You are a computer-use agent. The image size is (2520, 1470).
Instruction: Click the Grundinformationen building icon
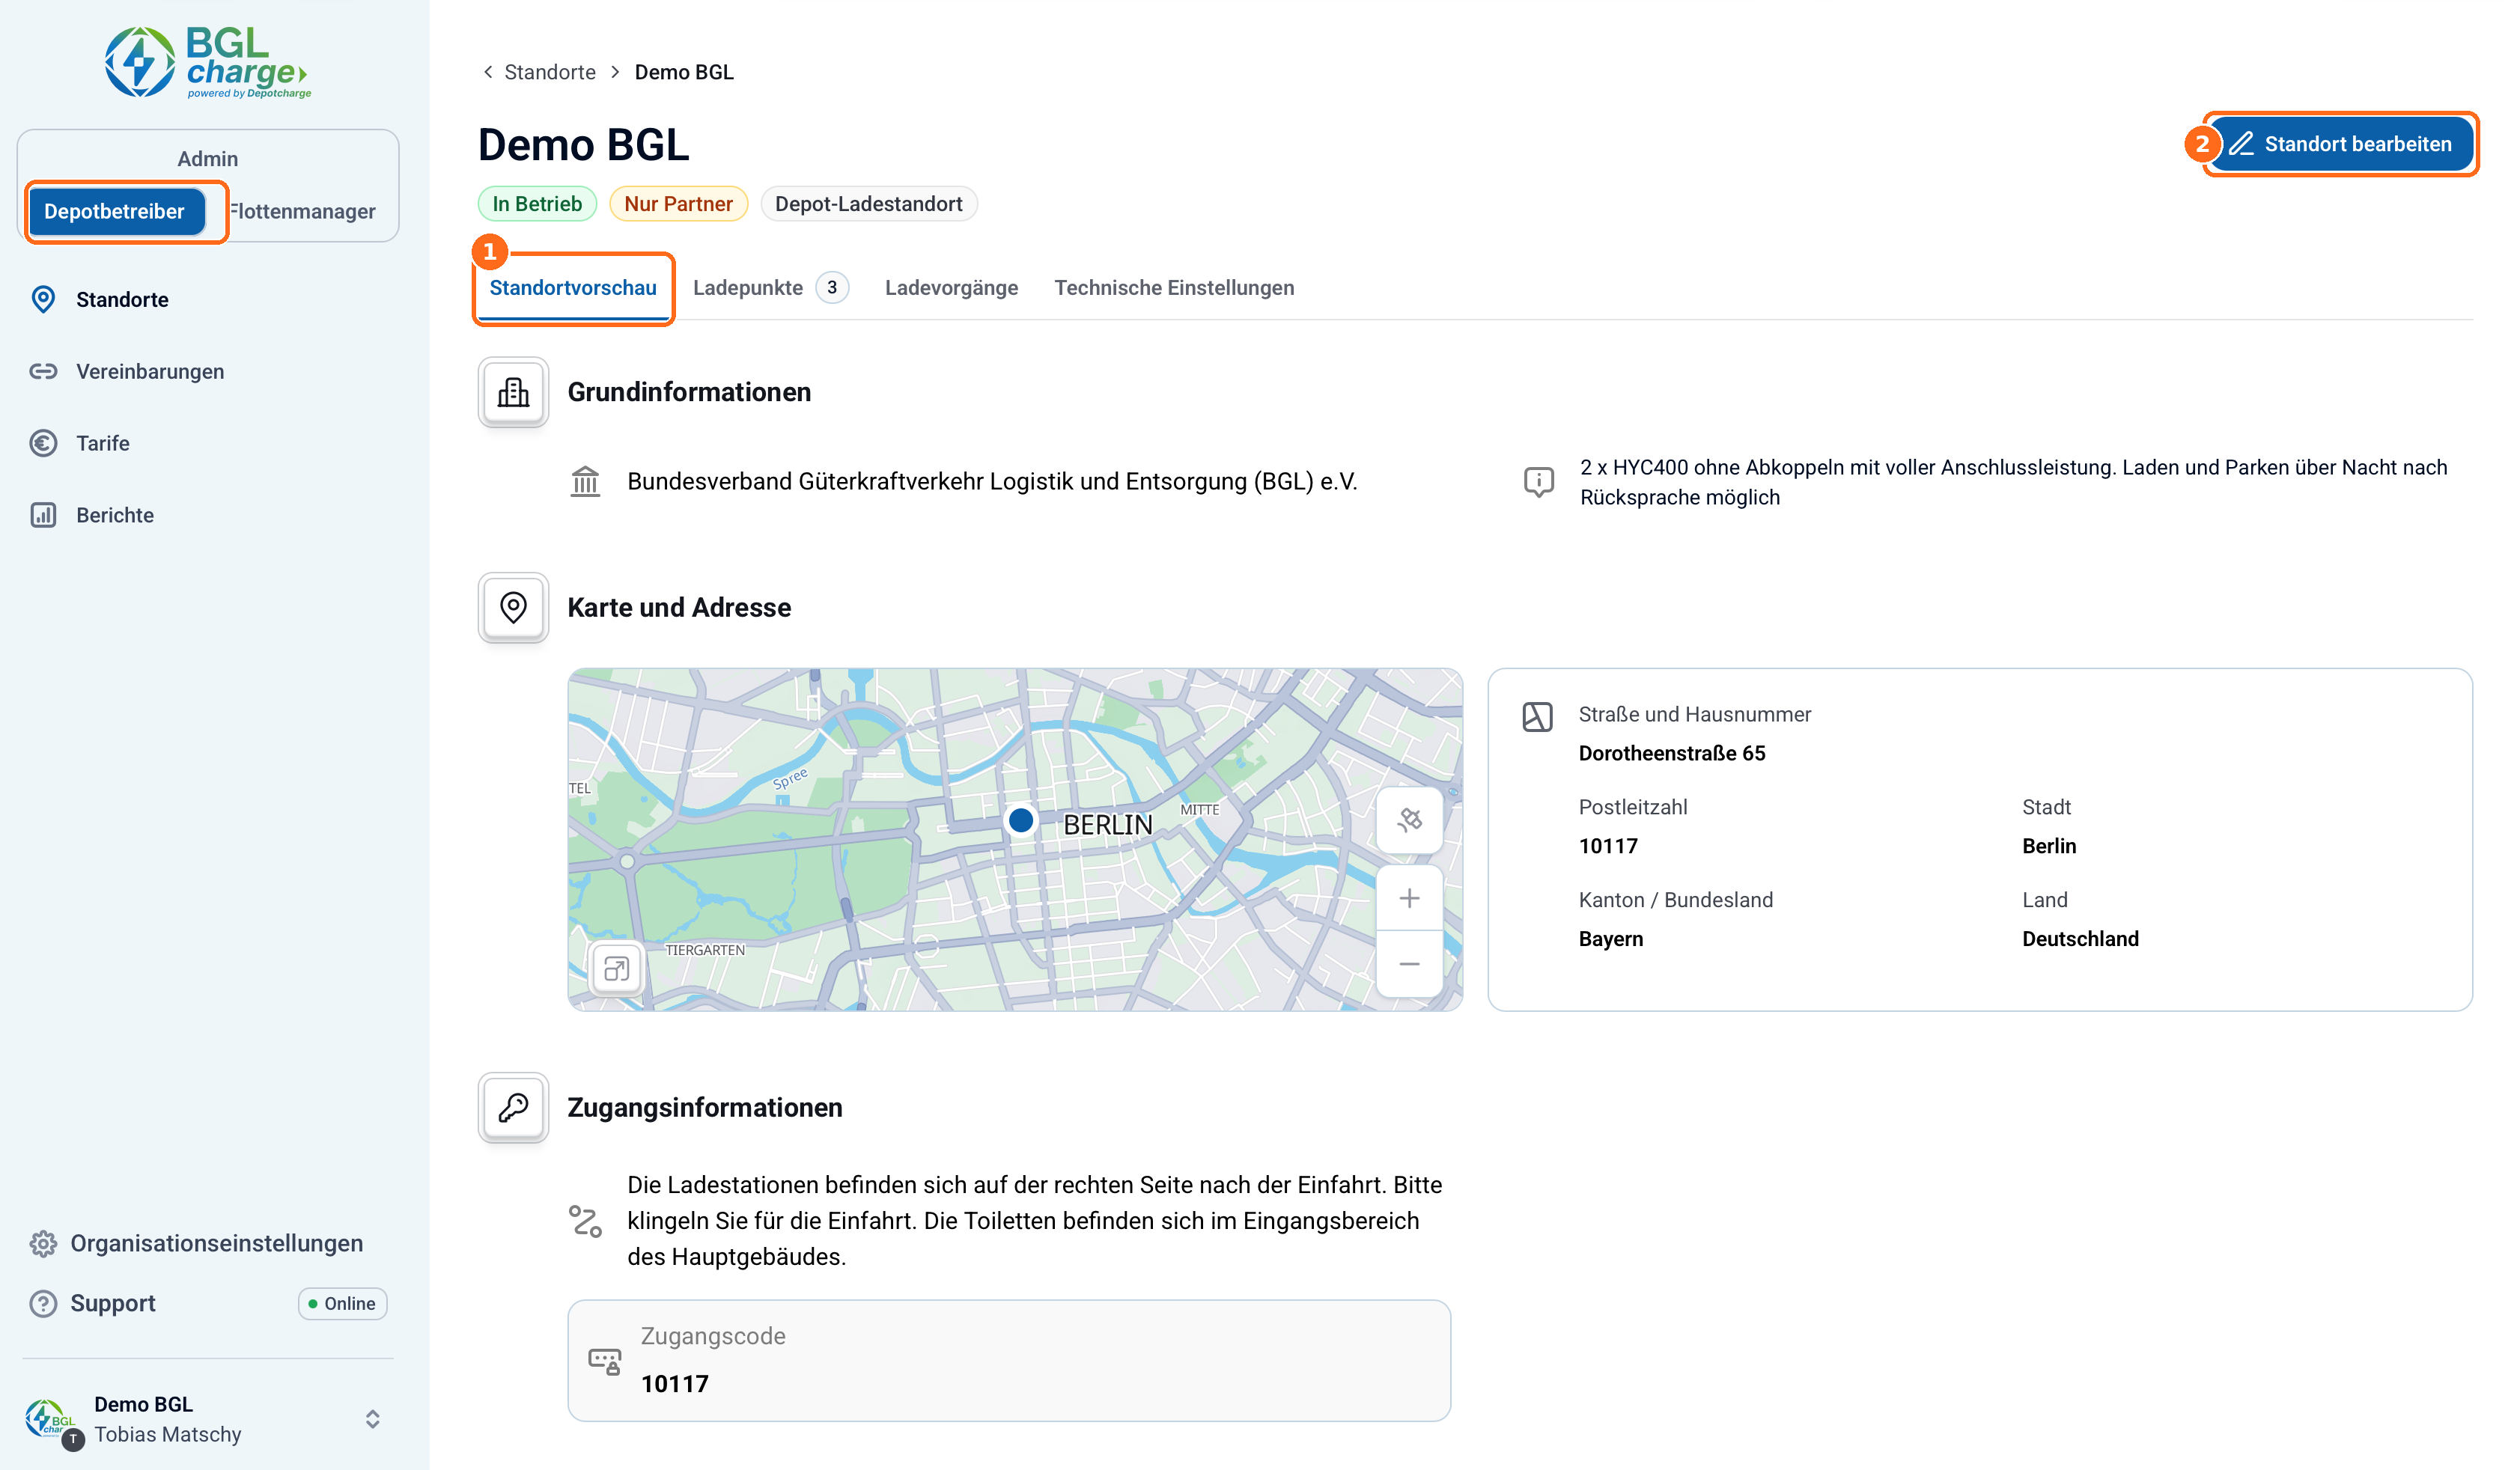coord(513,392)
